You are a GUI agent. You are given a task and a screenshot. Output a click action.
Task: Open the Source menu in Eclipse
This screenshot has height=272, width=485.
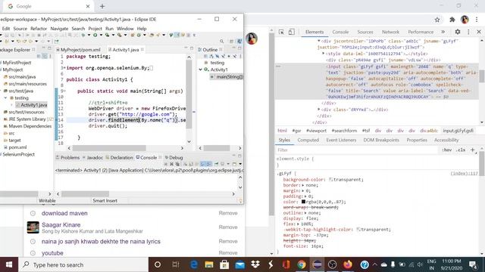[20, 29]
